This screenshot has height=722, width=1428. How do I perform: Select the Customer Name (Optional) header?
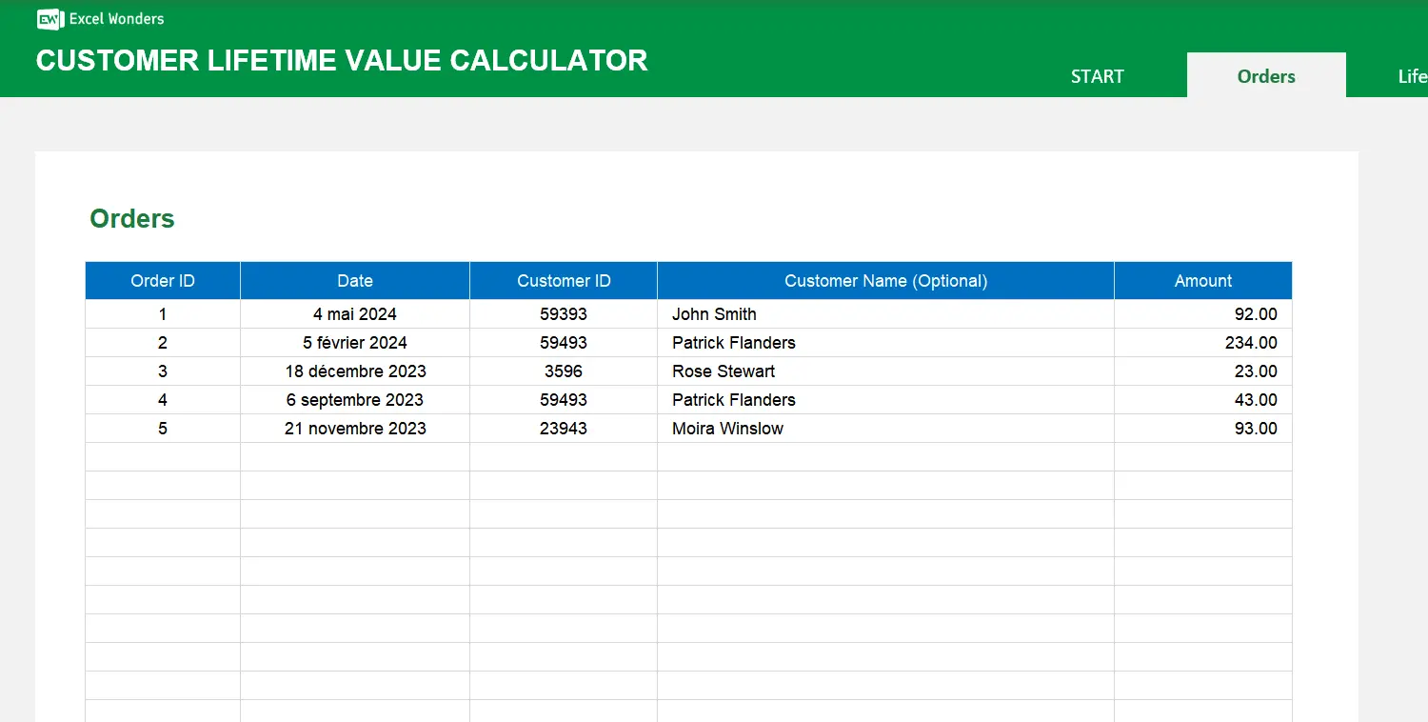[884, 280]
